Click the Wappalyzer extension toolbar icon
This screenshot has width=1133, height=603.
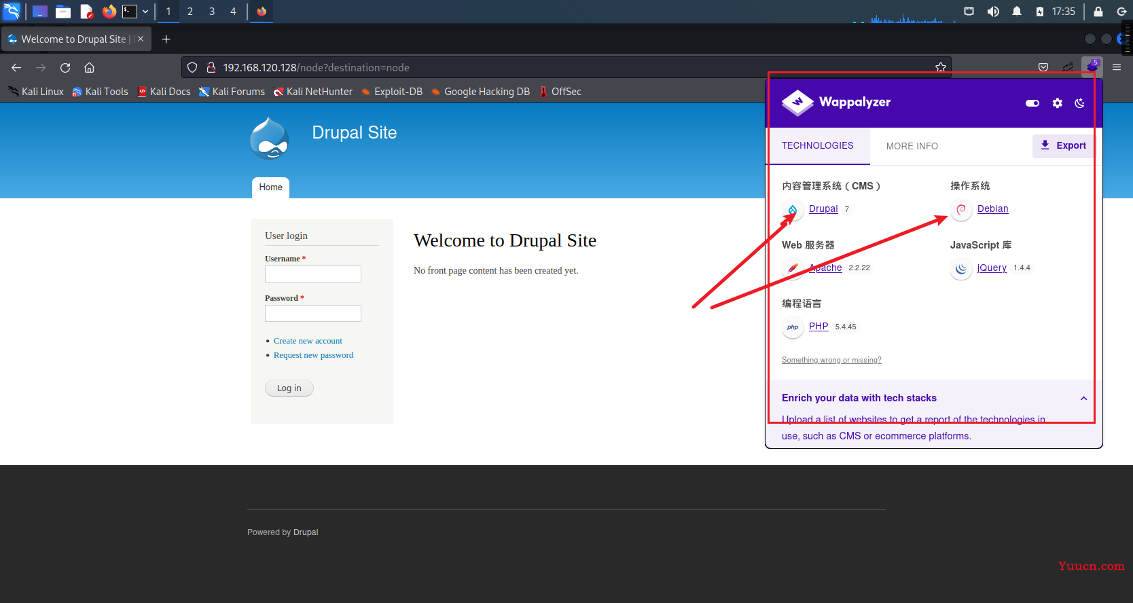coord(1092,67)
